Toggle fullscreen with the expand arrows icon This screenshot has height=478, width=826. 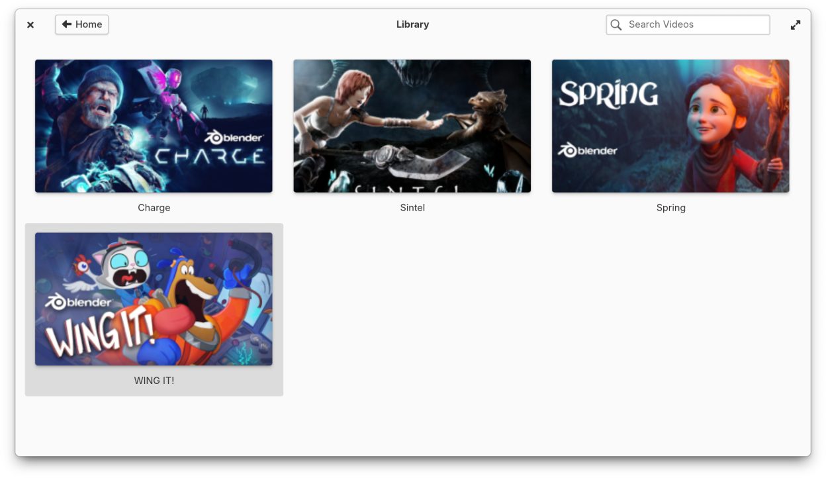[796, 24]
